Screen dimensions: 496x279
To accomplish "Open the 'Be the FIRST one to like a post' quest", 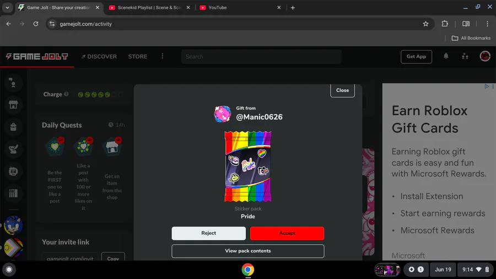I will pyautogui.click(x=55, y=171).
